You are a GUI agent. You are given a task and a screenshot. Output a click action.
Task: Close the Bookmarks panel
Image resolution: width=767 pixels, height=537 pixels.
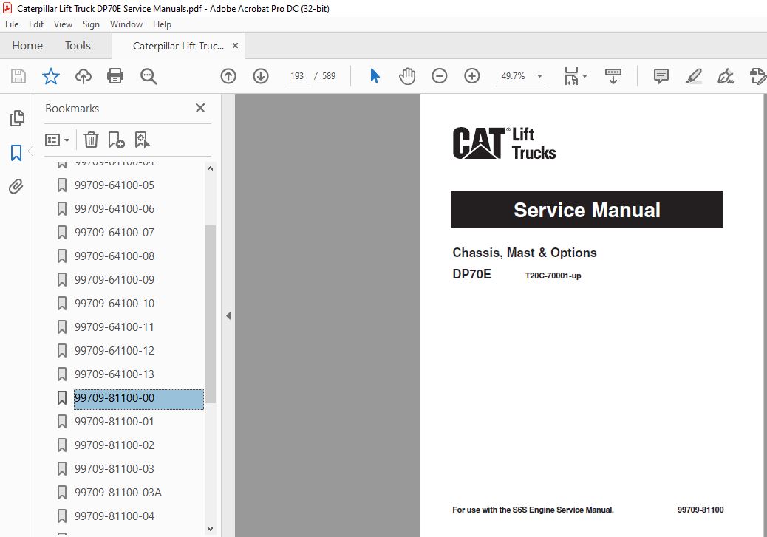point(200,108)
